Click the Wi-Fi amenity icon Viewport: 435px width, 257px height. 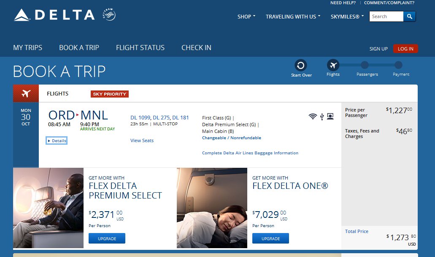[313, 117]
